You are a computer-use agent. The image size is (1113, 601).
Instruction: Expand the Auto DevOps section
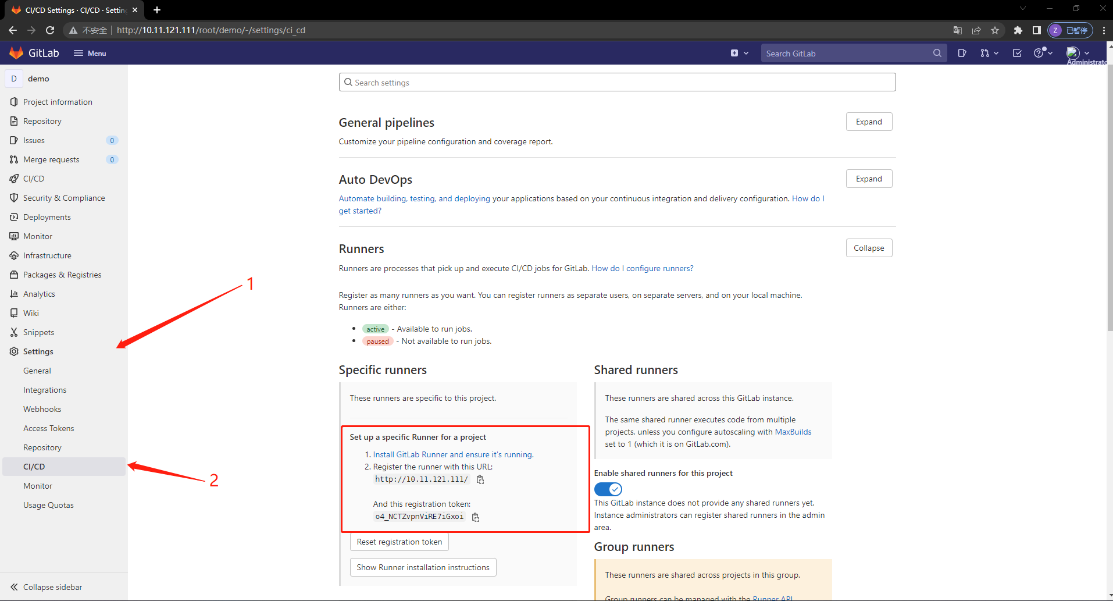[x=869, y=179]
